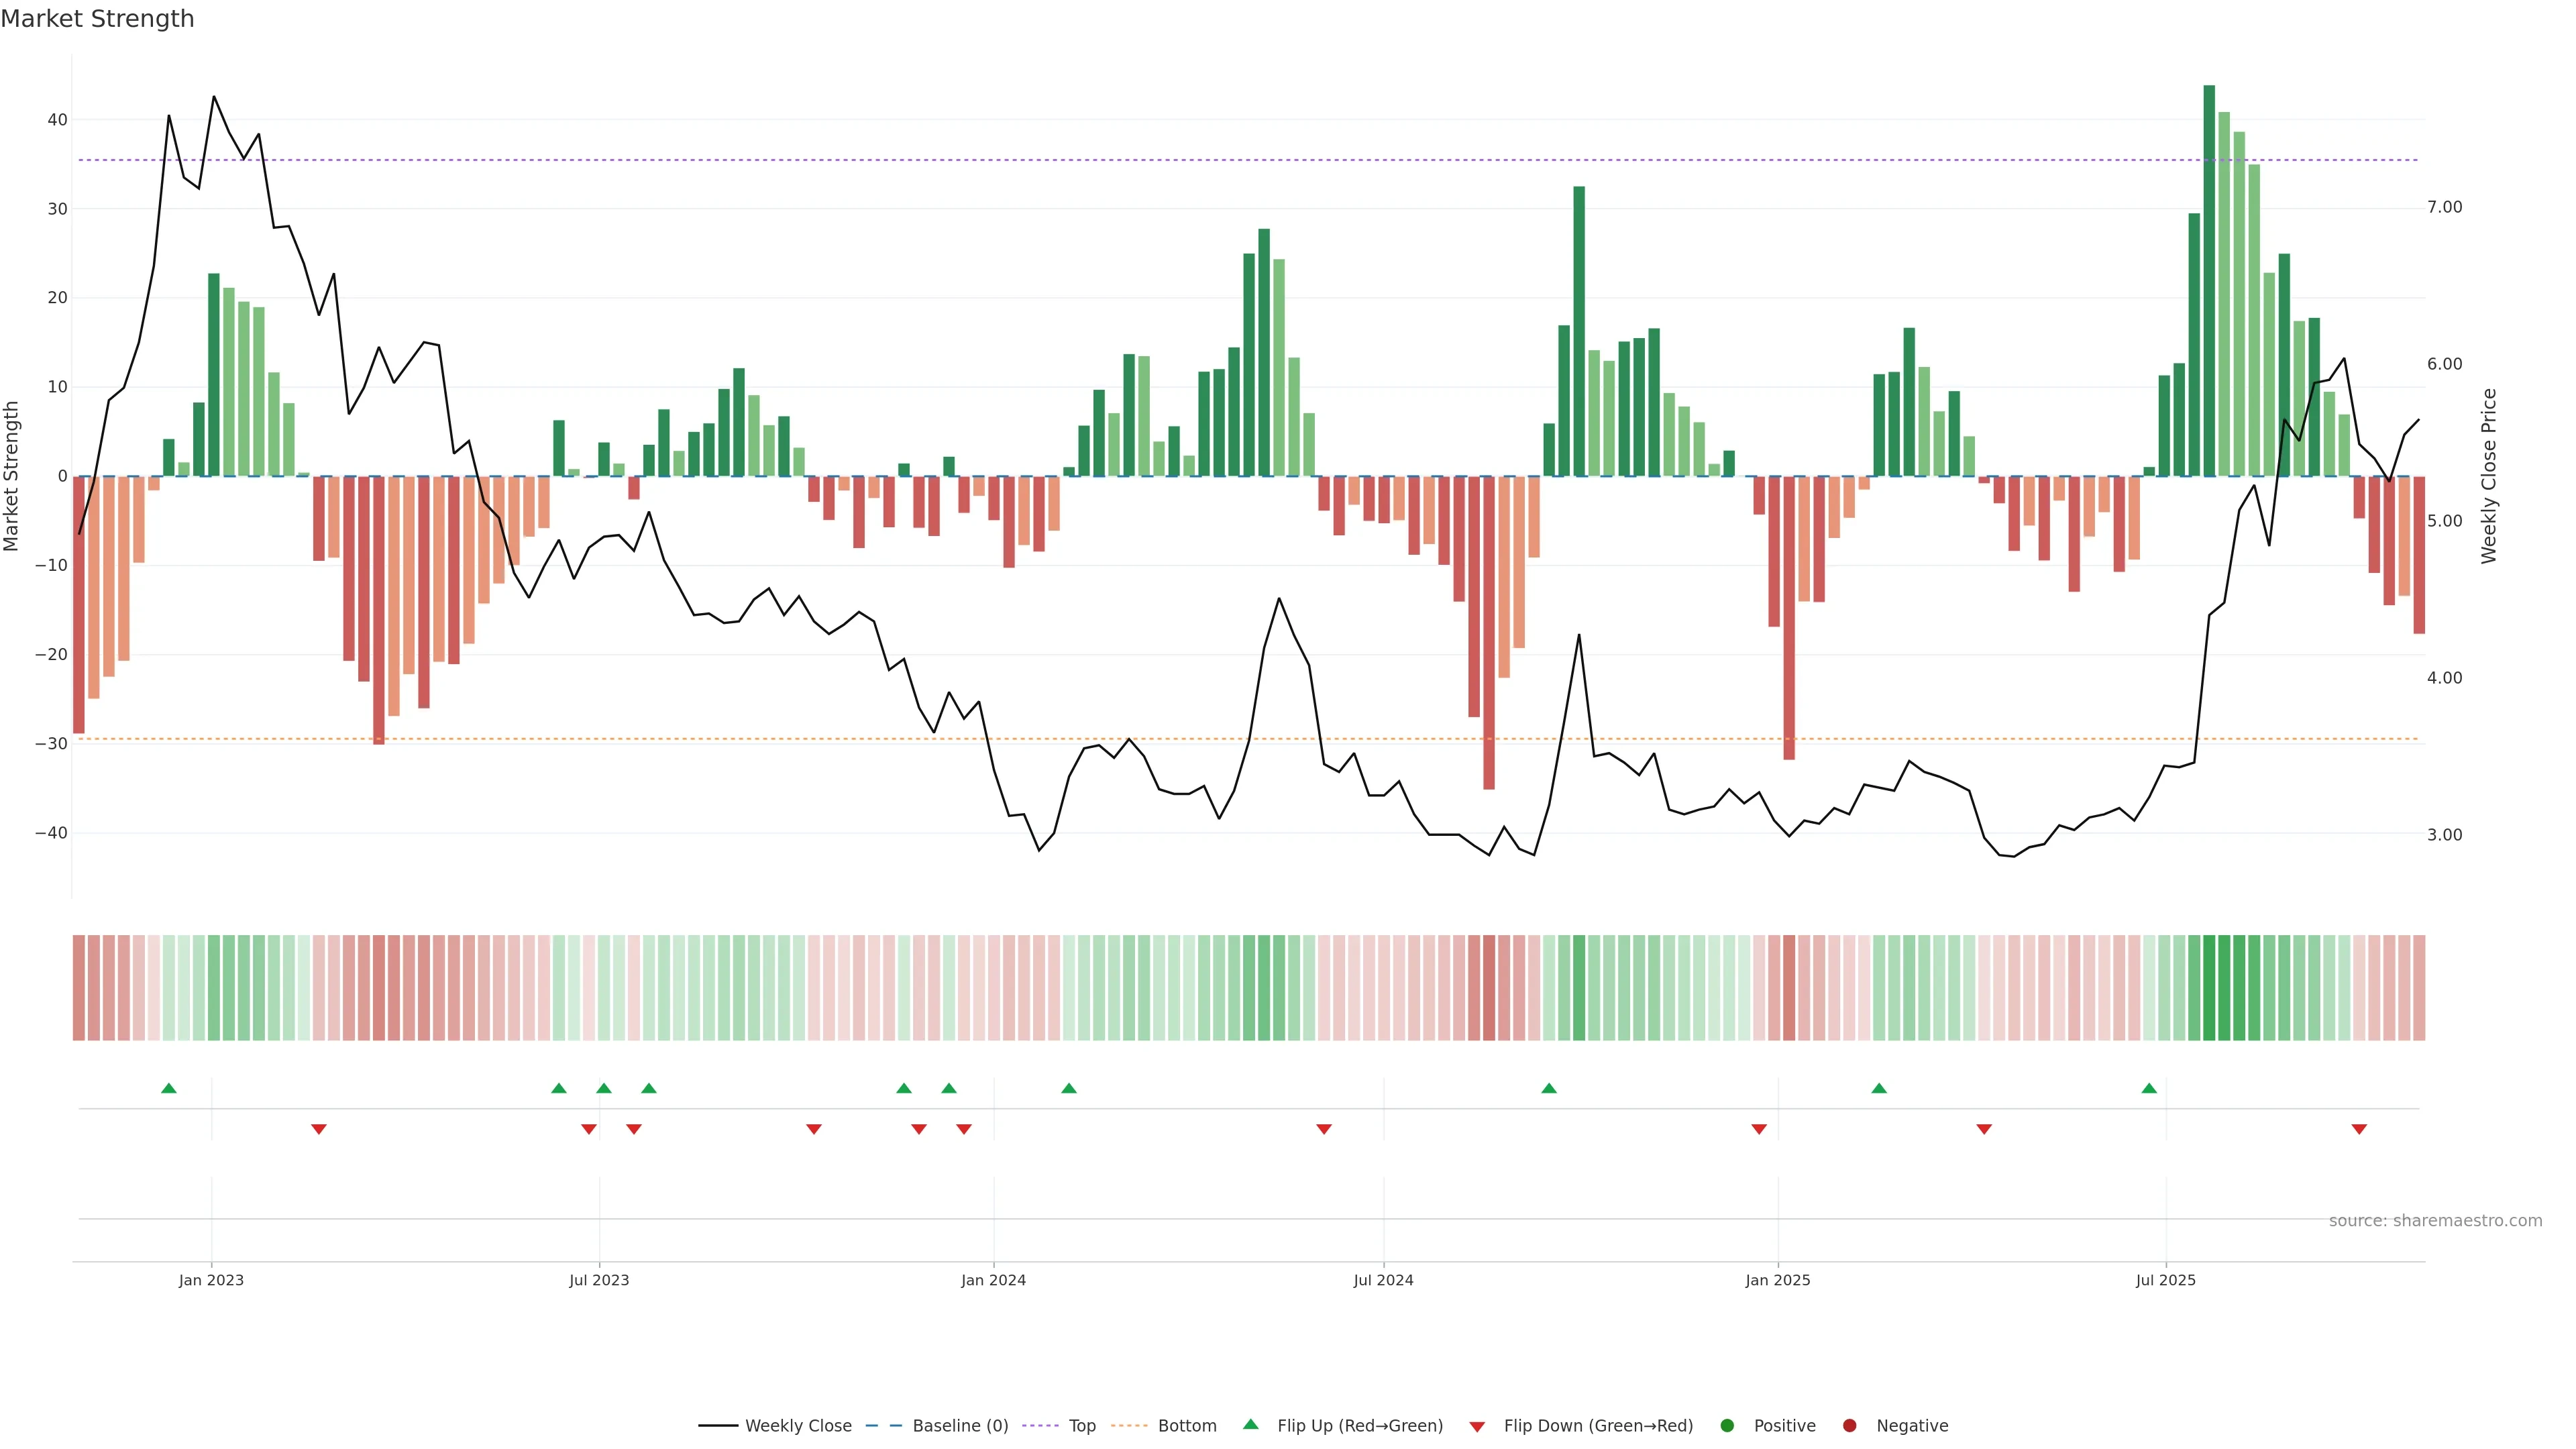
Task: Click the Flip Up green triangle legend icon
Action: [1250, 1424]
